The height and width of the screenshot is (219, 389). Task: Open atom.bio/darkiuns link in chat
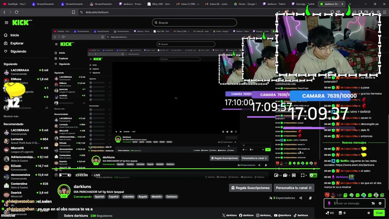[355, 165]
